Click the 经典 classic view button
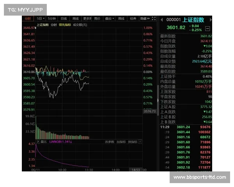The image size is (234, 187). click(133, 18)
